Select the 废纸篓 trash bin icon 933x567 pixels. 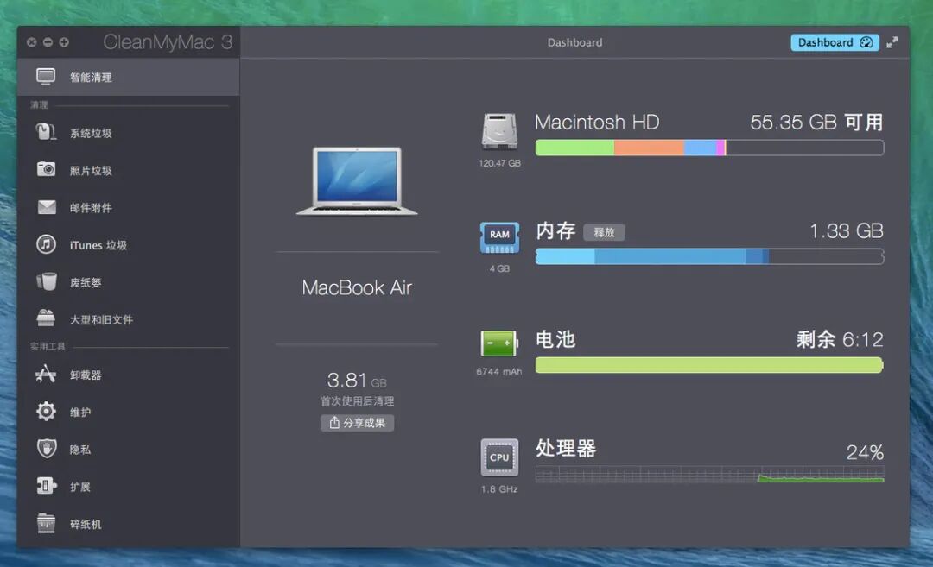click(46, 281)
